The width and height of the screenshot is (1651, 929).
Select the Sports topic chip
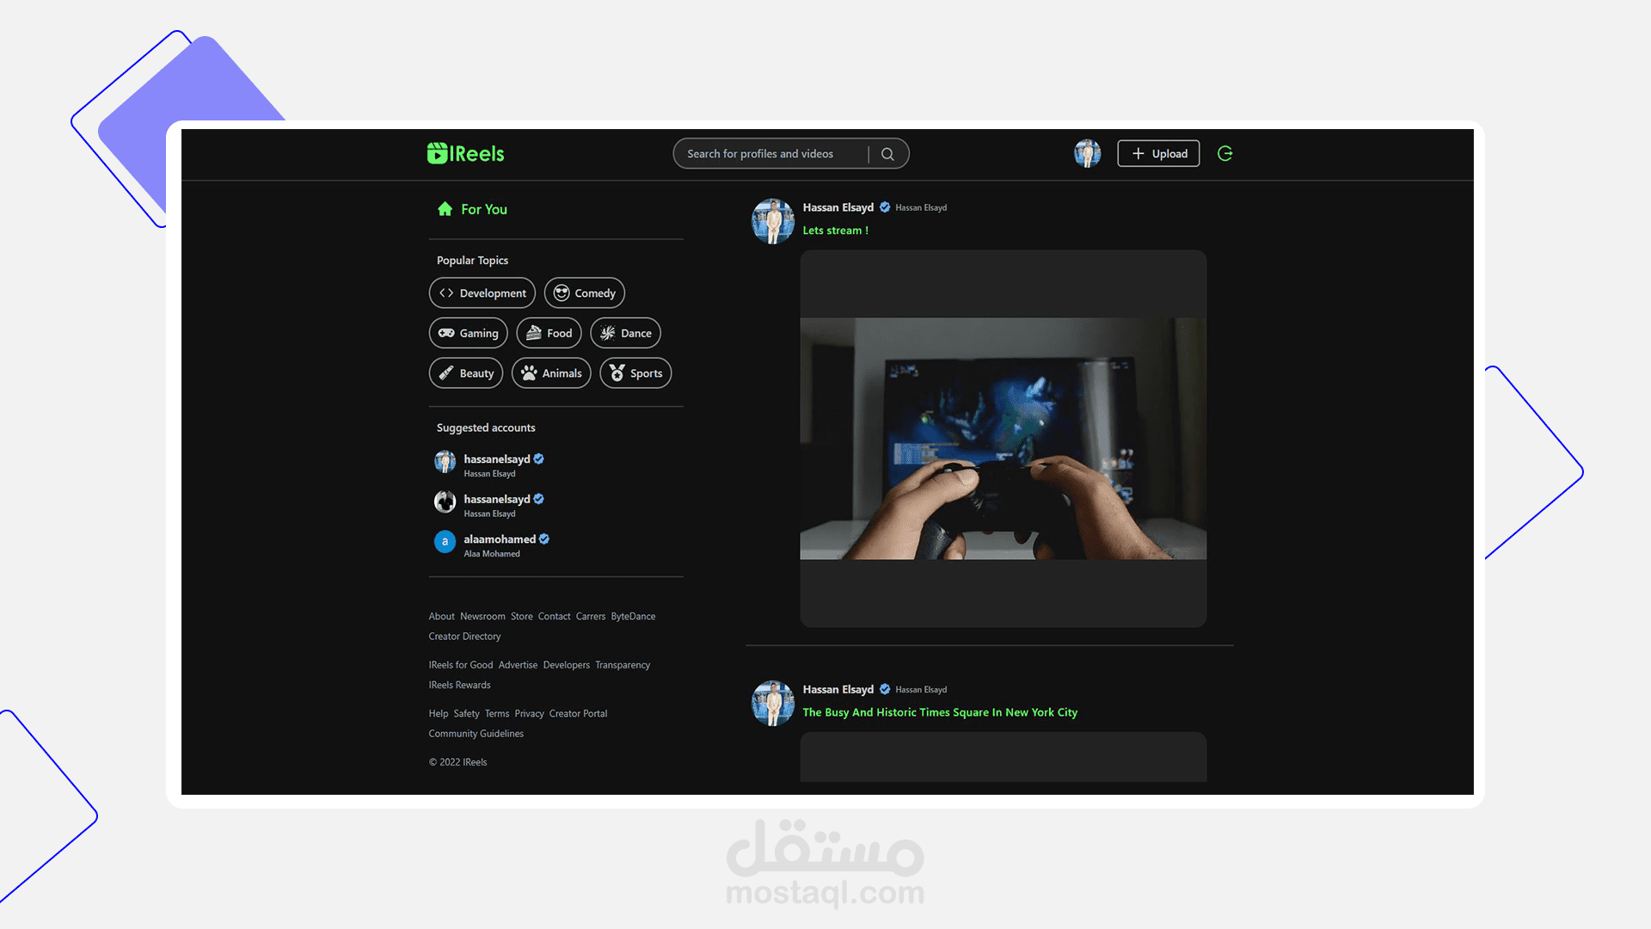pyautogui.click(x=635, y=373)
